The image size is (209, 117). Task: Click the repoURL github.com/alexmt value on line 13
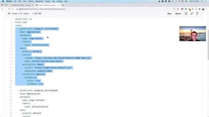[x=63, y=58]
